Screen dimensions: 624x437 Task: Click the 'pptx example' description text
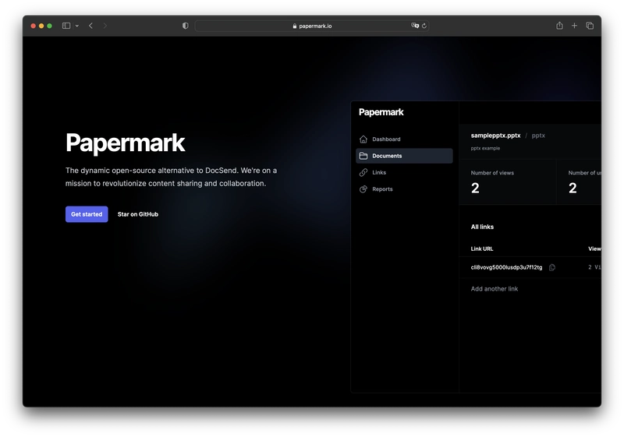(485, 148)
